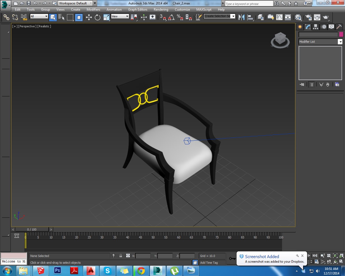The image size is (345, 276).
Task: Activate the Select and Rotate tool
Action: point(98,17)
